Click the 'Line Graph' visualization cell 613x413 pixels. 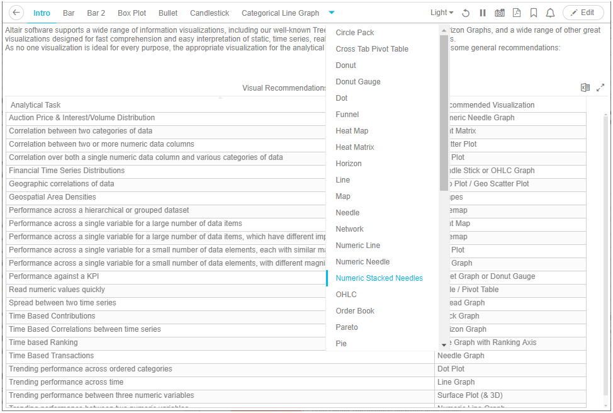pyautogui.click(x=510, y=382)
